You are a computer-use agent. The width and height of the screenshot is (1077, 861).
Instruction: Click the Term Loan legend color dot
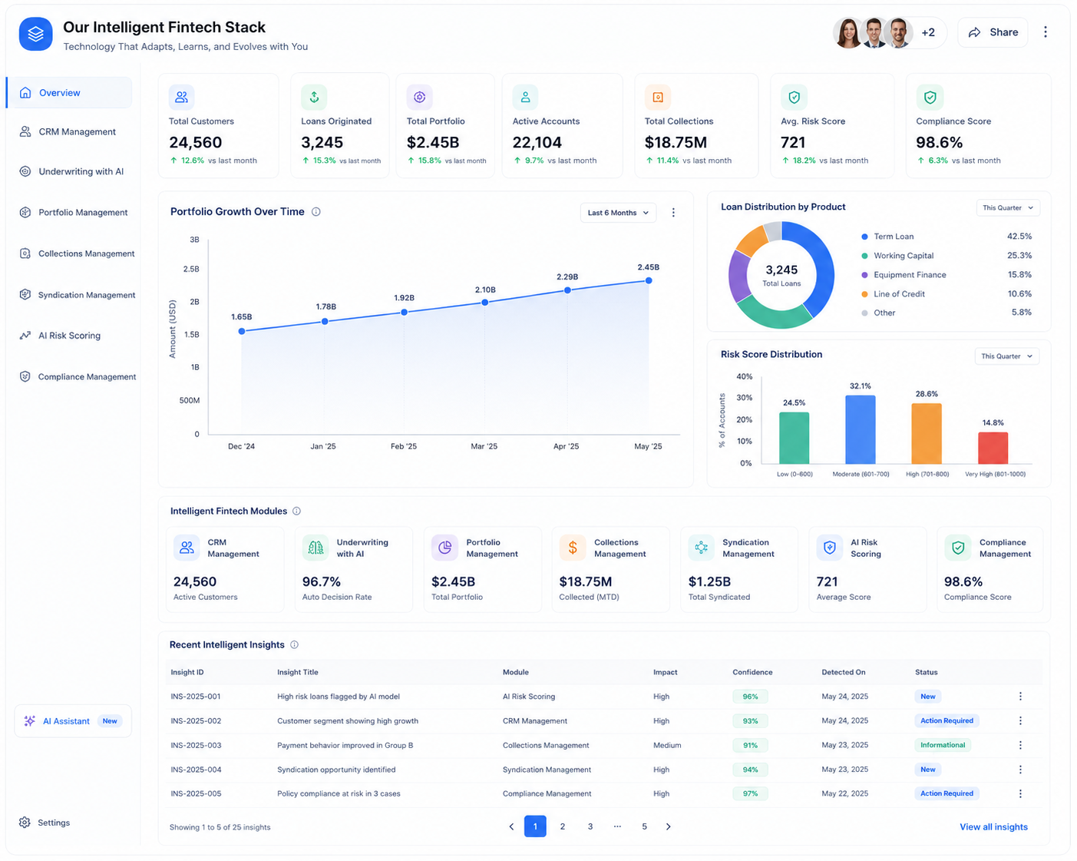coord(865,237)
